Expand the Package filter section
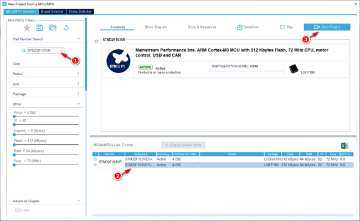The width and height of the screenshot is (360, 221). tap(46, 94)
